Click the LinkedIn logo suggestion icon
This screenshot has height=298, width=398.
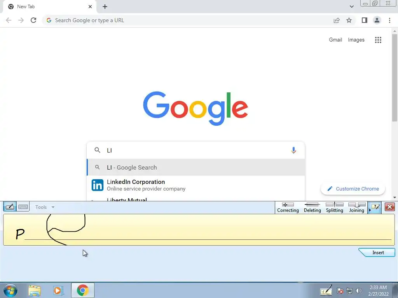coord(98,185)
